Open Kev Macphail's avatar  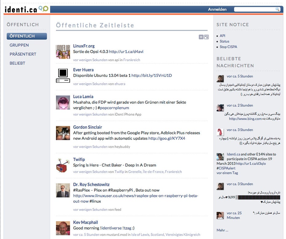pyautogui.click(x=63, y=228)
